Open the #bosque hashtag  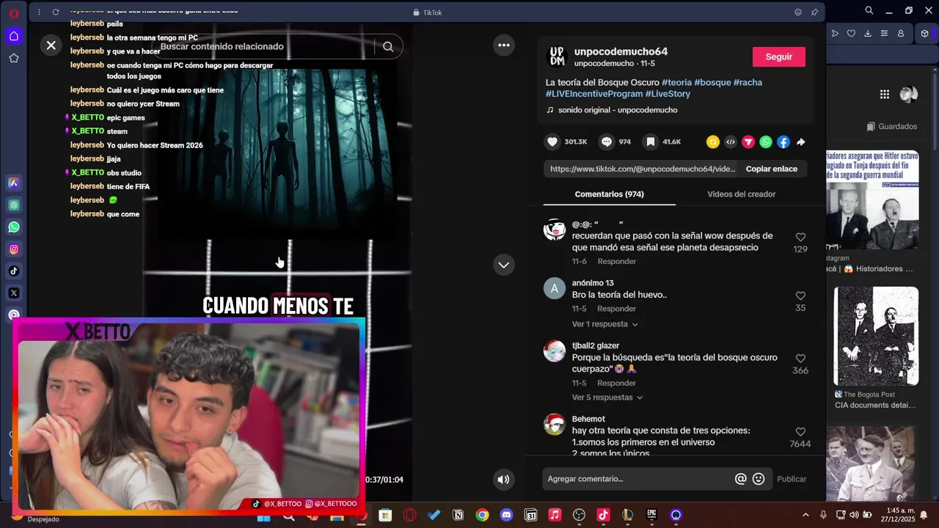click(x=712, y=82)
